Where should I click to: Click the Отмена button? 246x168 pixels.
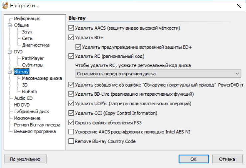(227, 159)
